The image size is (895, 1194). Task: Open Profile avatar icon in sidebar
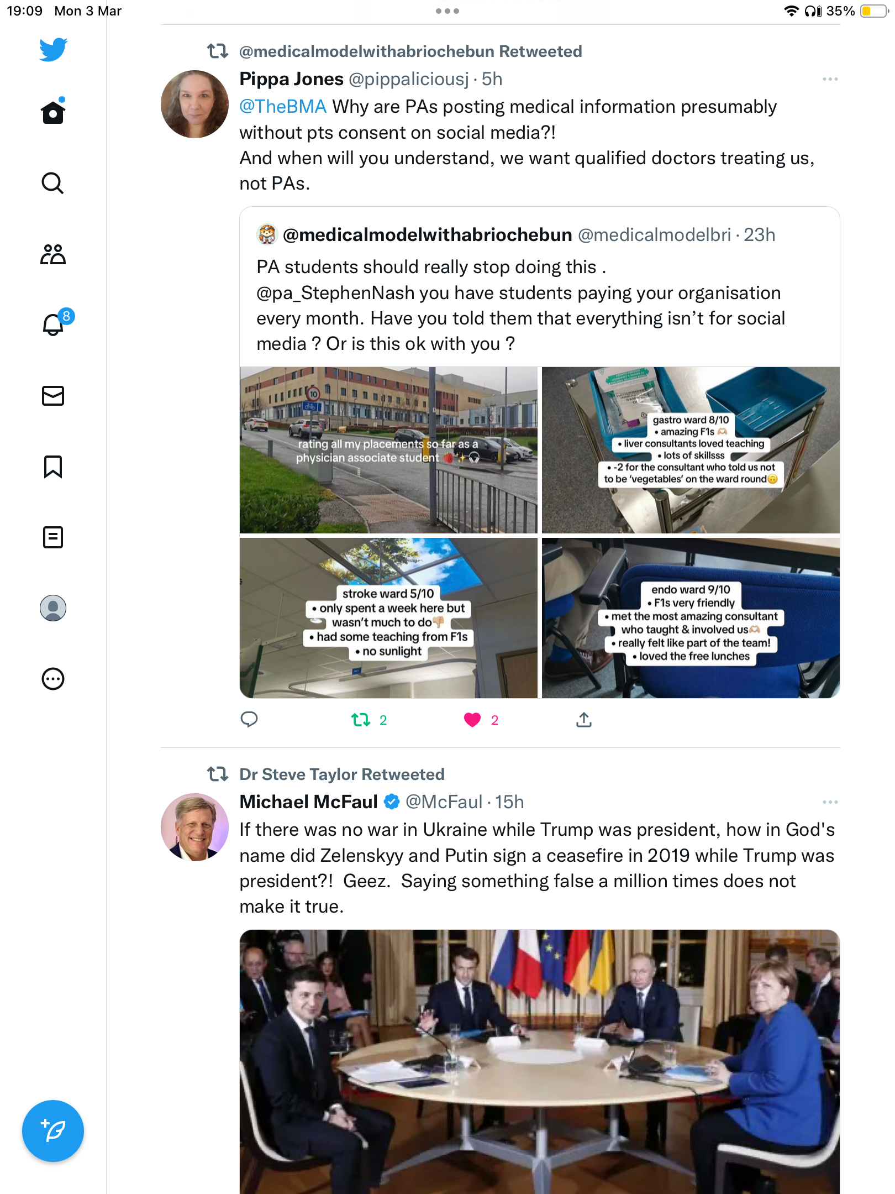coord(53,608)
